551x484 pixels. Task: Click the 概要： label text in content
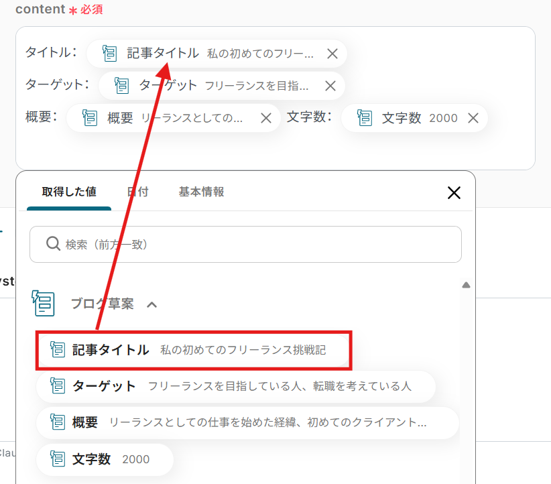pos(42,117)
